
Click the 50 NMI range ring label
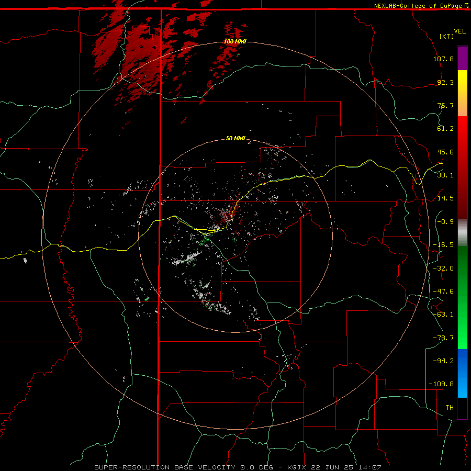click(x=235, y=138)
